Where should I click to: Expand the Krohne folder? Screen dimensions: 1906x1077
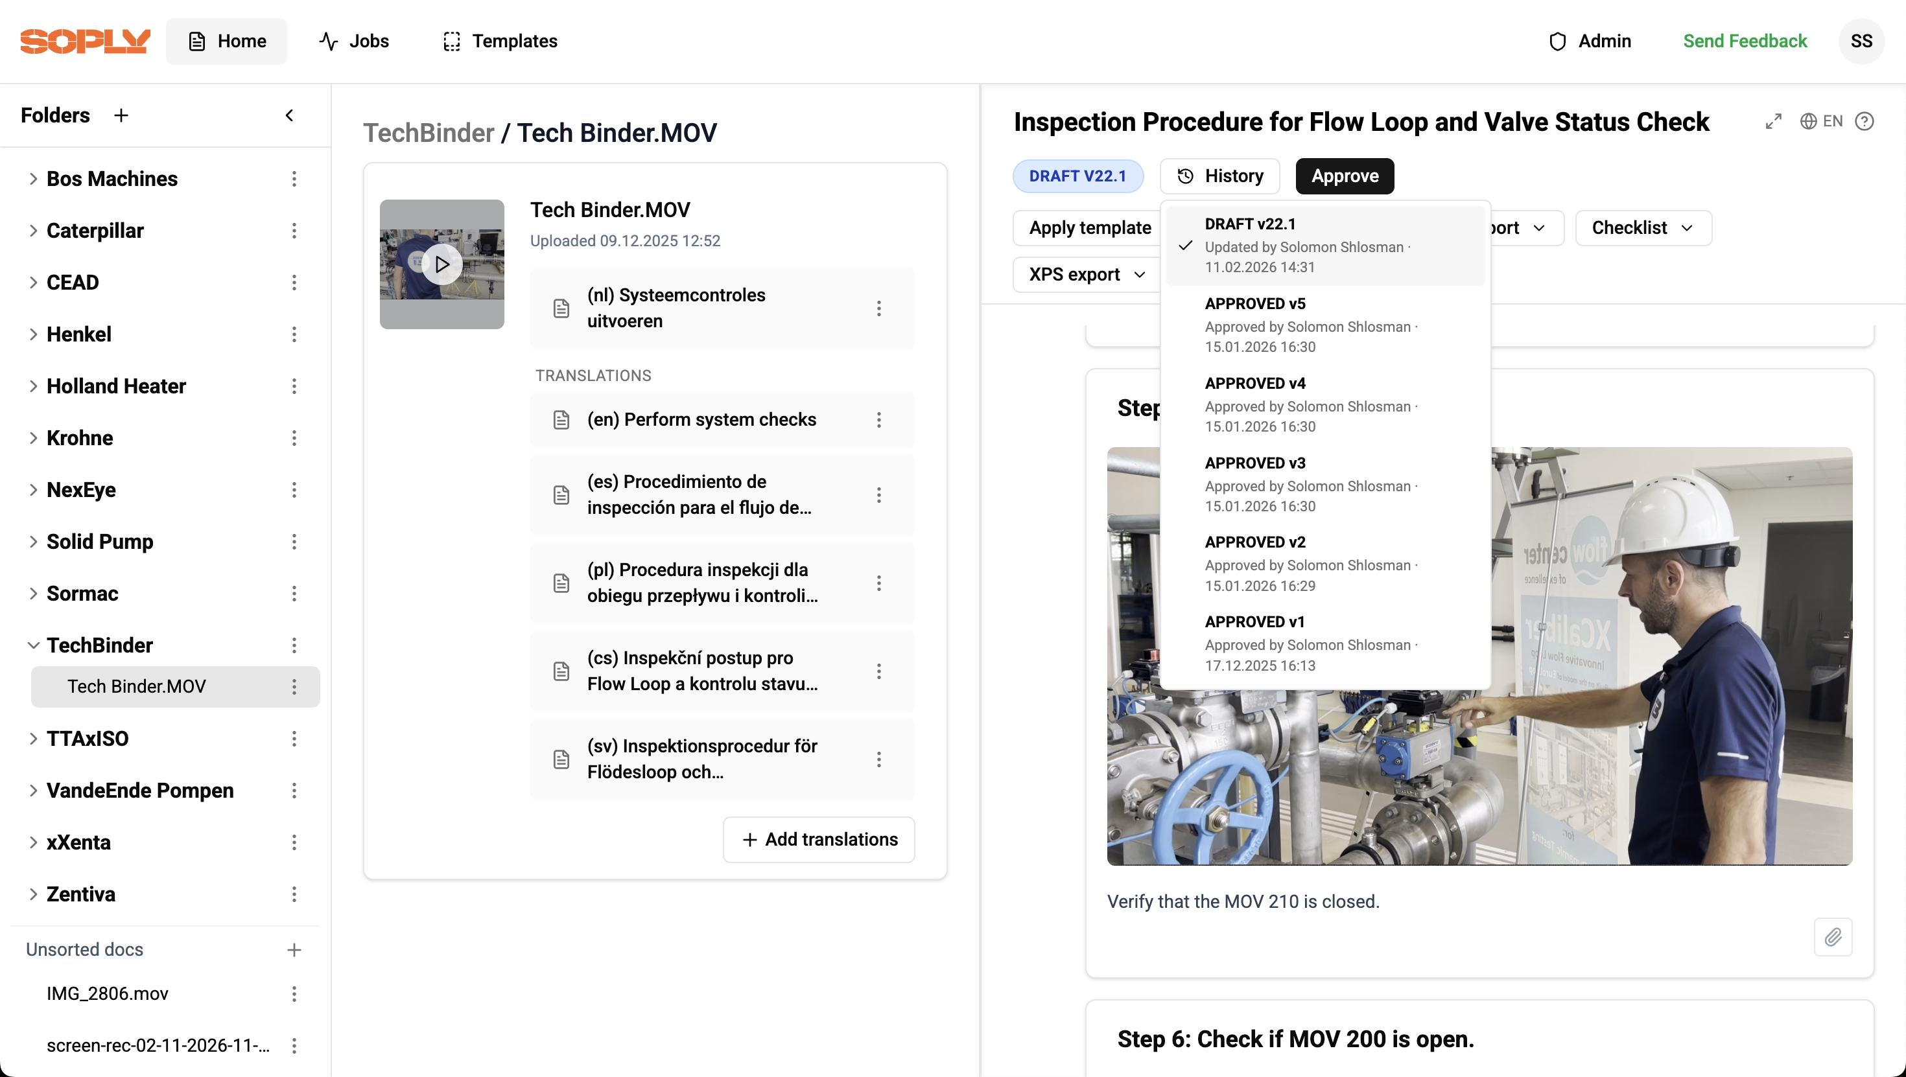tap(33, 438)
